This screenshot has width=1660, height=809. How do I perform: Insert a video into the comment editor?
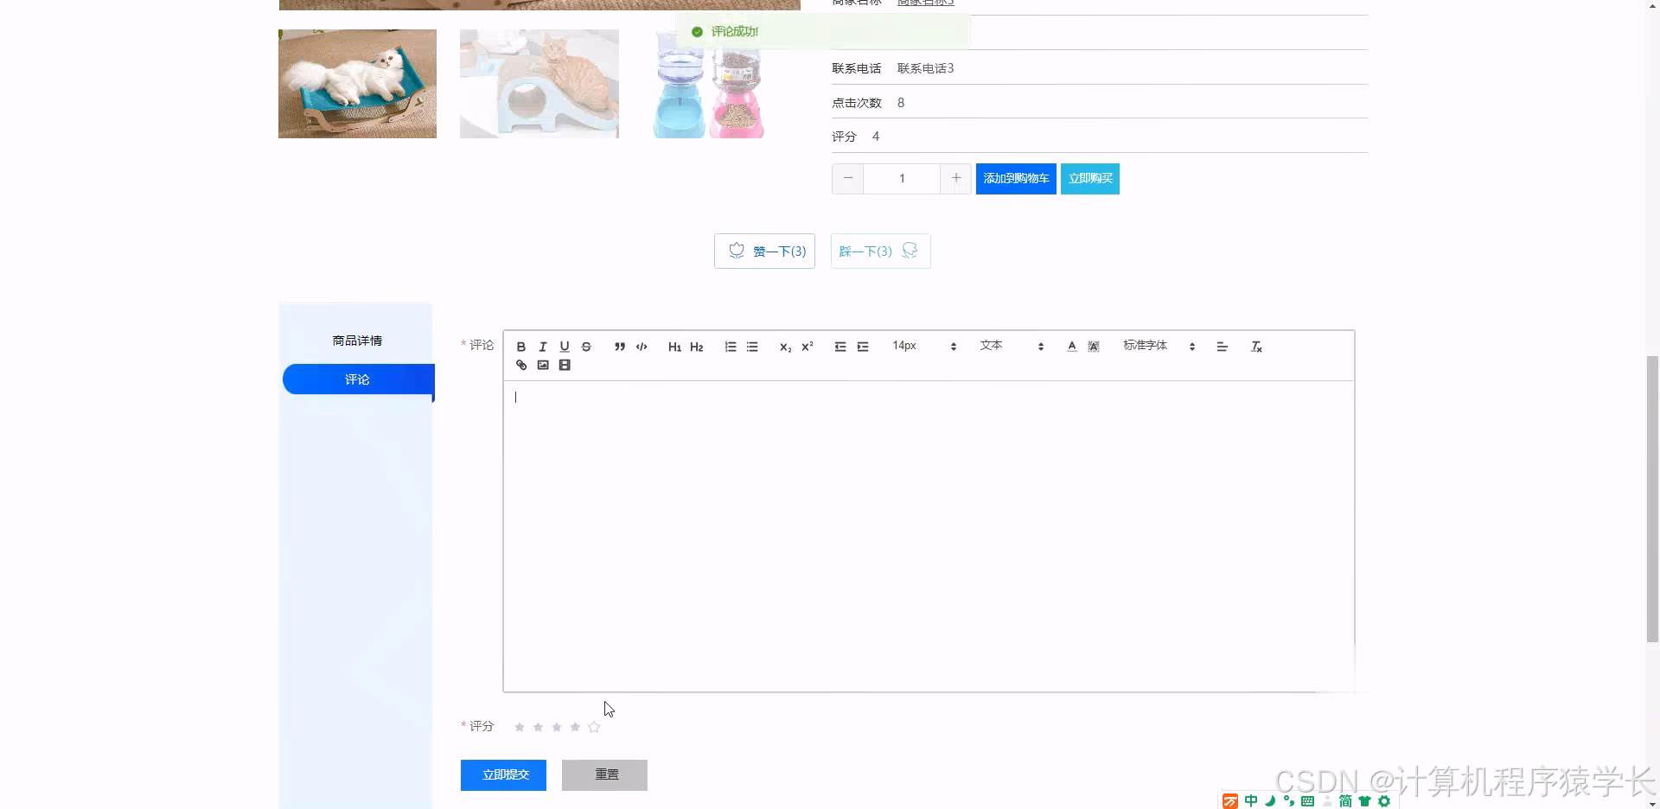(565, 365)
